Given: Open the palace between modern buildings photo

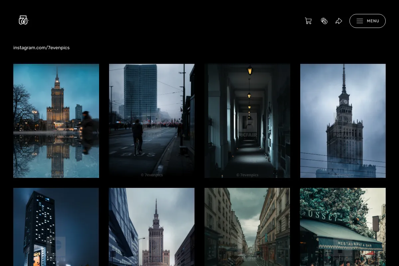Looking at the screenshot, I should (152, 227).
